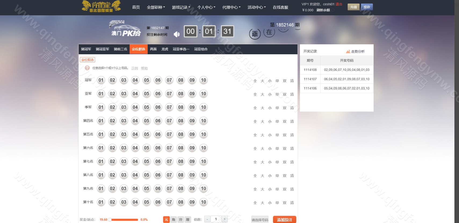Click the 充值 recharge button
The width and height of the screenshot is (459, 223).
[x=353, y=7]
